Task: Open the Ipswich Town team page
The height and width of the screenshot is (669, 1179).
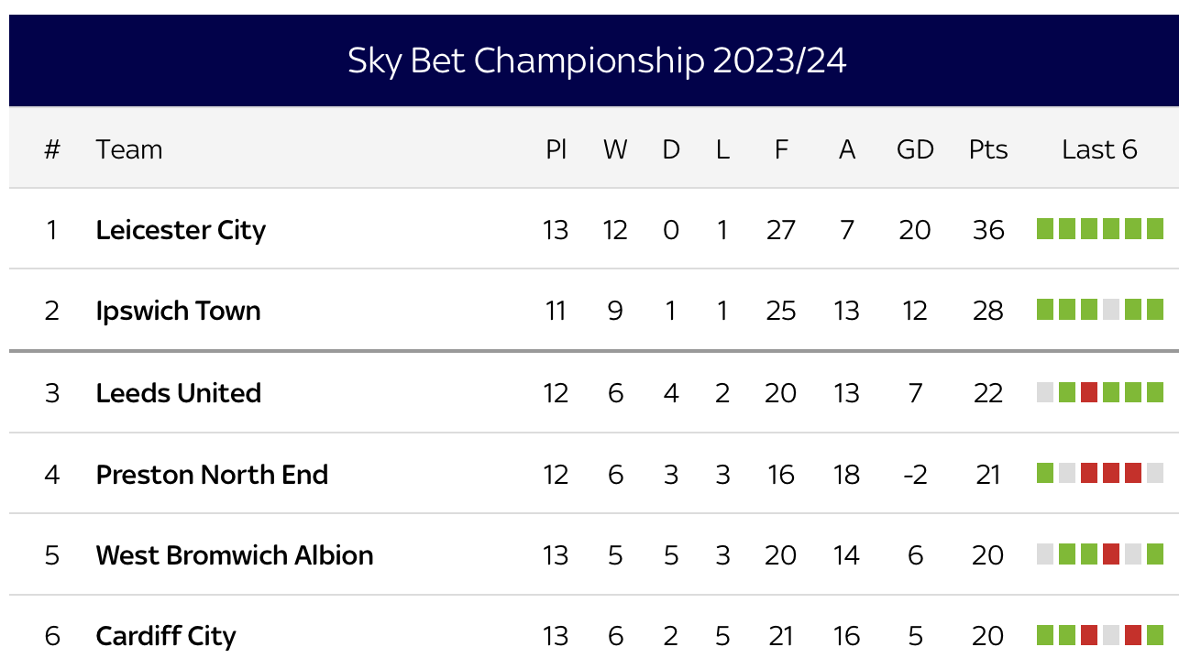Action: pyautogui.click(x=178, y=311)
